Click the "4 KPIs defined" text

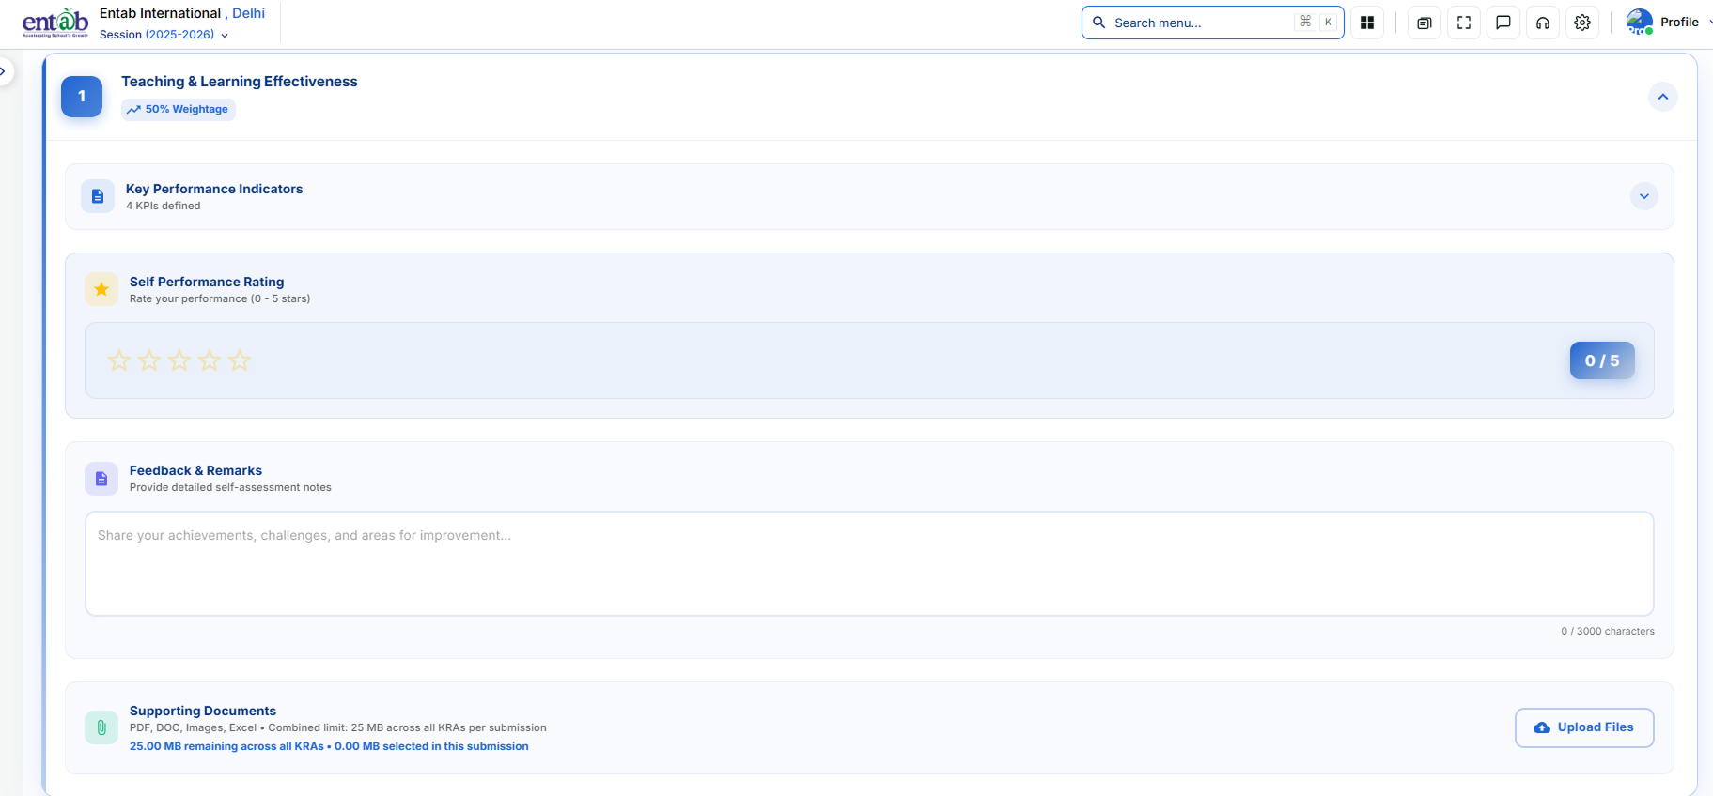[x=164, y=207]
